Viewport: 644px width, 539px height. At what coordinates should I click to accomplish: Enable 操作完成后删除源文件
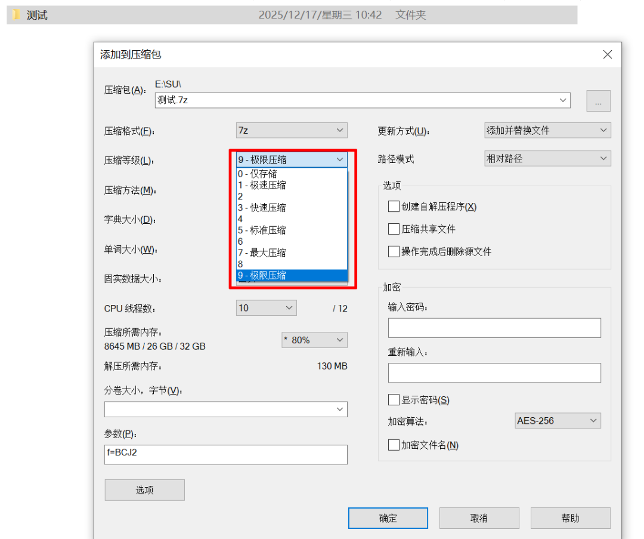[393, 251]
